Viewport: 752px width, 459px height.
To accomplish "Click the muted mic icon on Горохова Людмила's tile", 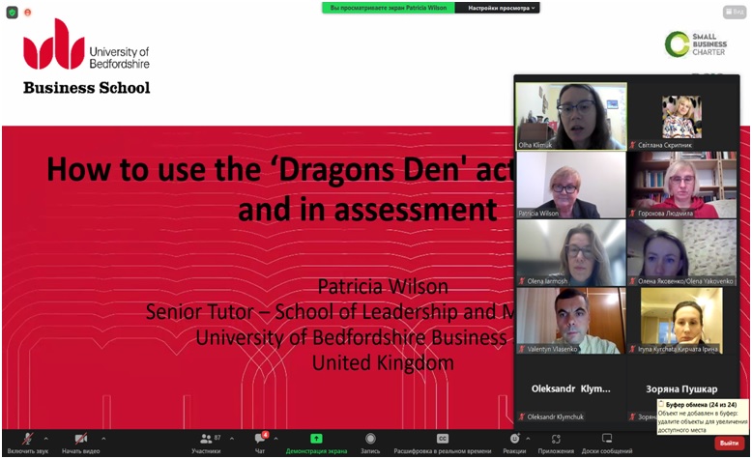I will coord(633,213).
